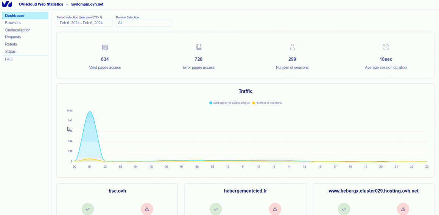
Task: Open the Period selection date range picker
Action: point(84,23)
